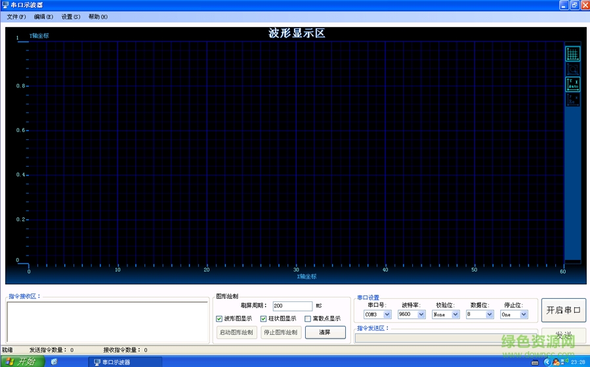590x367 pixels.
Task: Uncheck 波形图显示 waveform display checkbox
Action: (219, 319)
